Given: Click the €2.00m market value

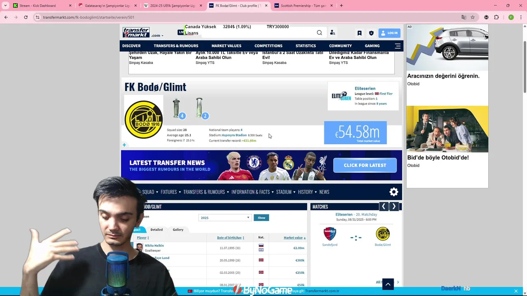Looking at the screenshot, I should [x=299, y=248].
